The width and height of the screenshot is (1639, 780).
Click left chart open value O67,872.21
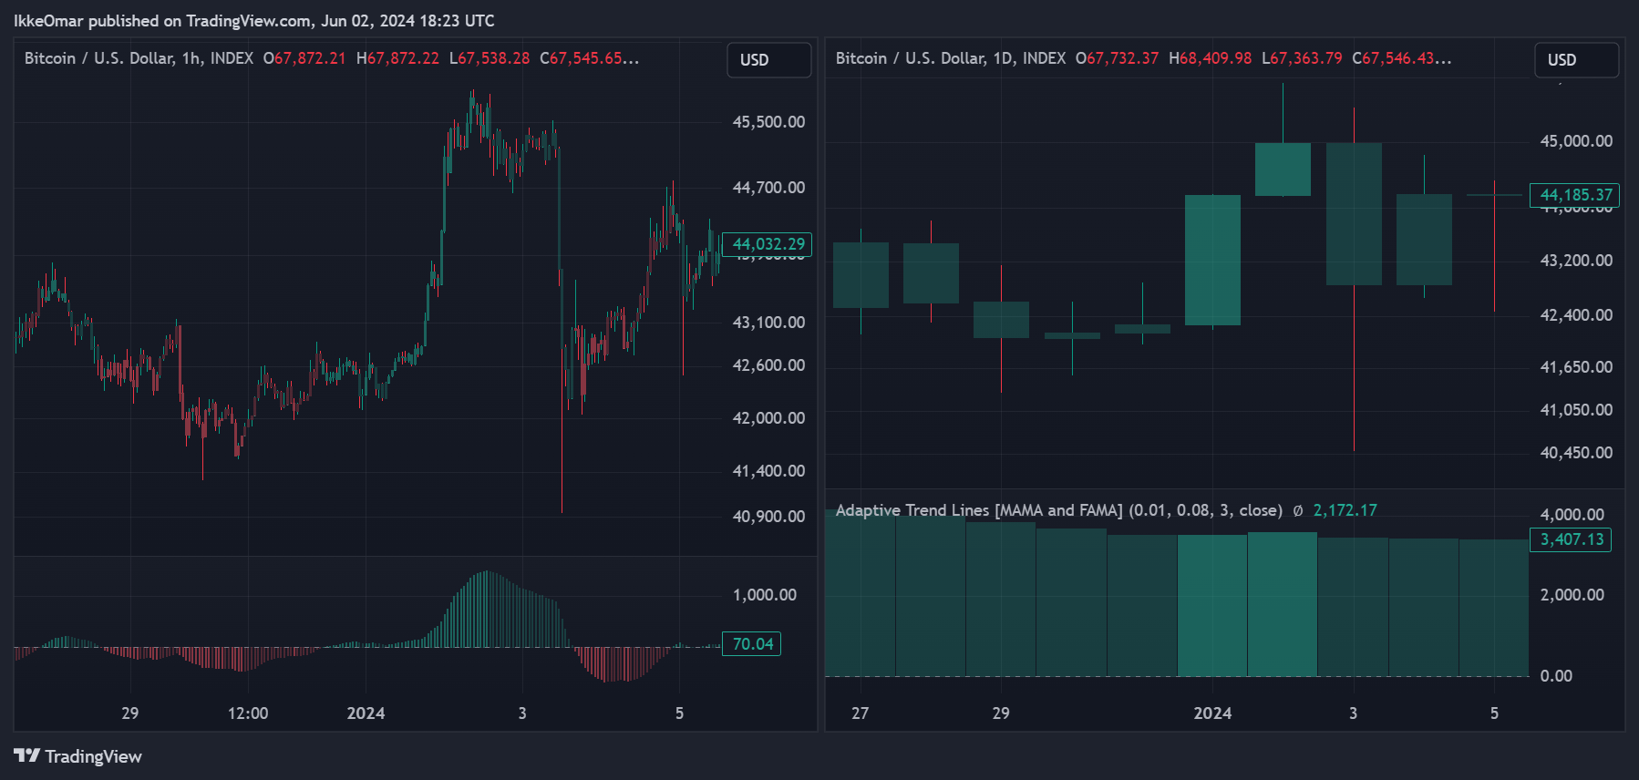[x=304, y=58]
